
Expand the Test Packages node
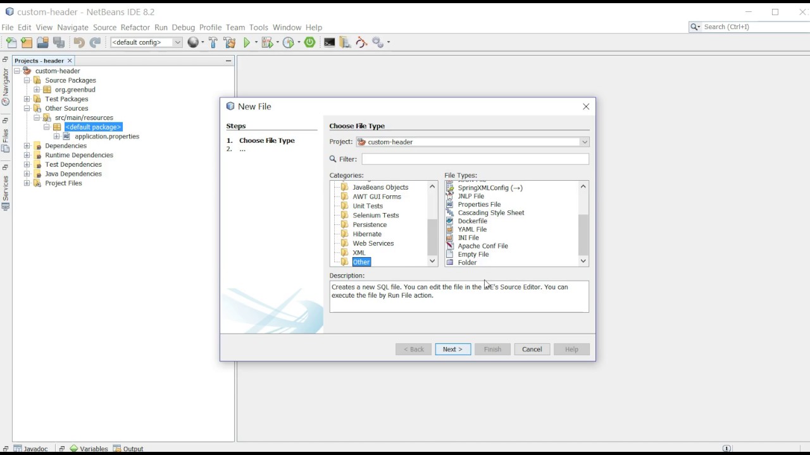coord(27,99)
